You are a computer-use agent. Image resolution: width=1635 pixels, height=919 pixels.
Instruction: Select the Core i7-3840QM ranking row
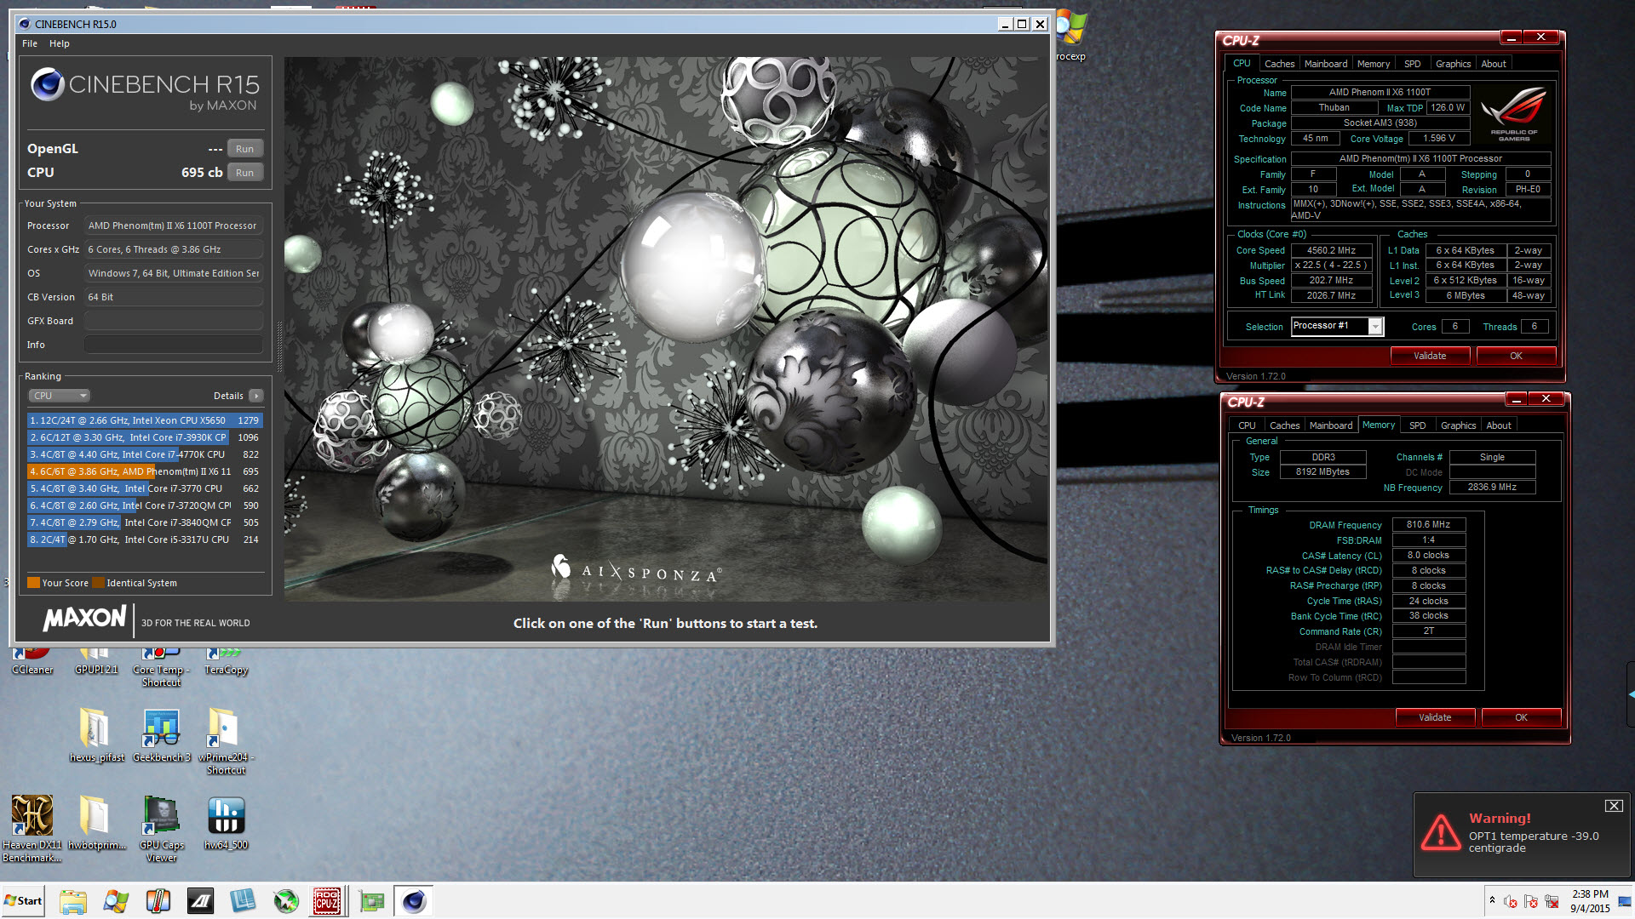[145, 522]
